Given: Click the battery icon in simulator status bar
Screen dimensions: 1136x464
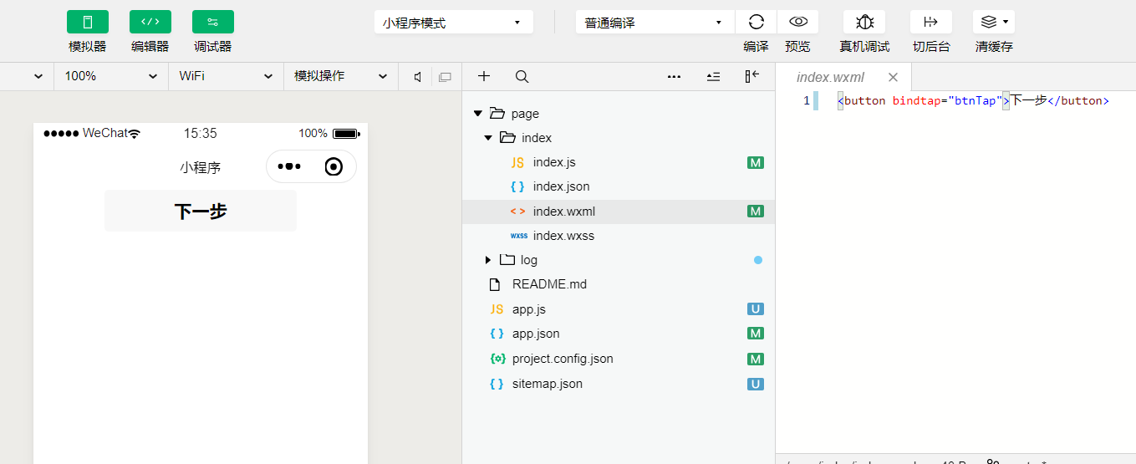Looking at the screenshot, I should pos(346,134).
